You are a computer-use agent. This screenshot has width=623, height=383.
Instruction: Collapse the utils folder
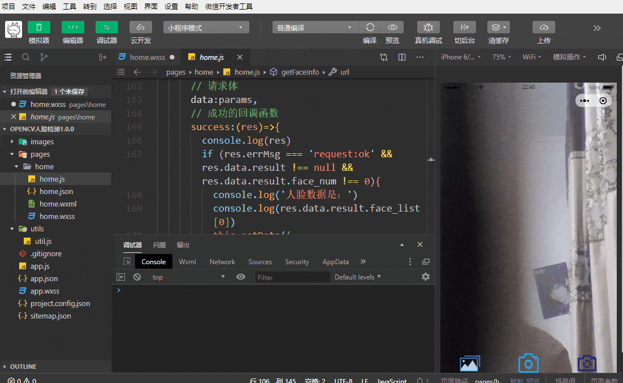pyautogui.click(x=37, y=229)
